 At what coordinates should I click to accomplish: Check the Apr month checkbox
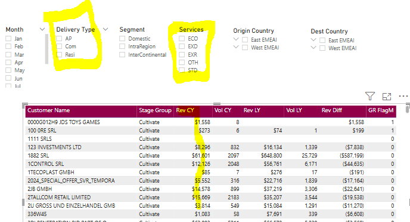(x=8, y=62)
